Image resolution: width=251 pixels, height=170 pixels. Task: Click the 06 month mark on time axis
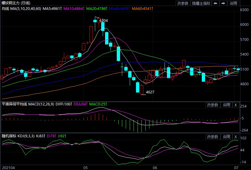coord(155,167)
